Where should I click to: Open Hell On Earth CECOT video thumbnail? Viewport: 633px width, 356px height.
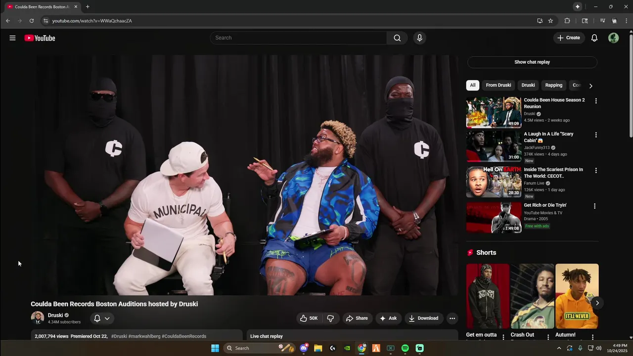pyautogui.click(x=494, y=182)
